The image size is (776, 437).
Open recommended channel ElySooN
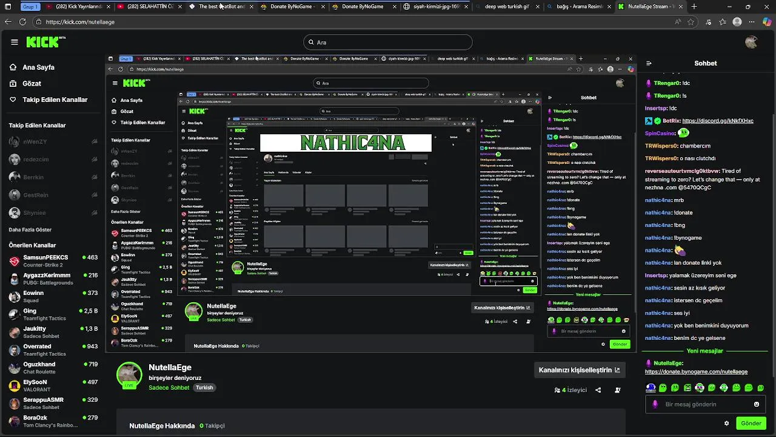[53, 385]
